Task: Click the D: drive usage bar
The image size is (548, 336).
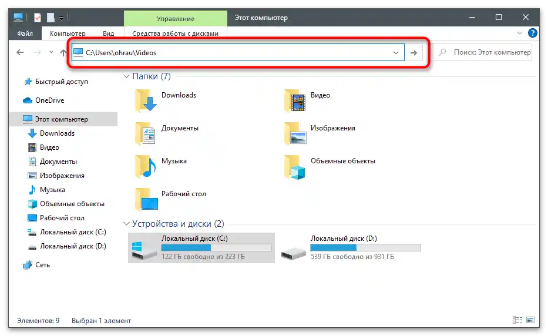Action: (365, 247)
